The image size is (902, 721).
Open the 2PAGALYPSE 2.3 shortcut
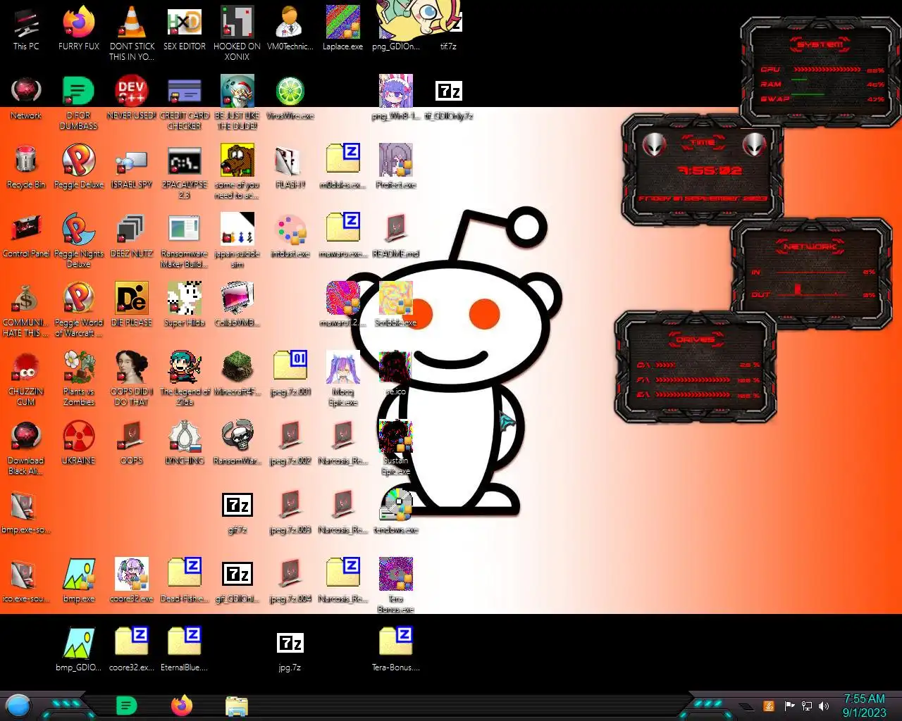pos(185,172)
